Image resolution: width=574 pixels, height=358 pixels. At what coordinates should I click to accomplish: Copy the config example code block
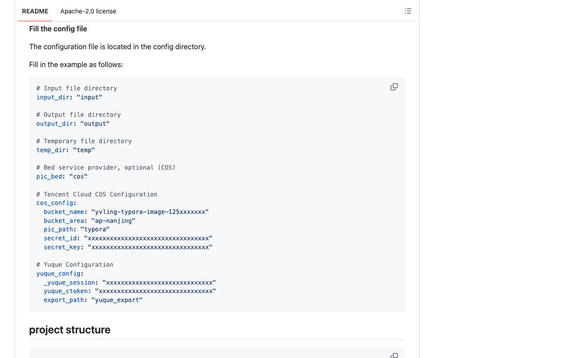[x=394, y=87]
